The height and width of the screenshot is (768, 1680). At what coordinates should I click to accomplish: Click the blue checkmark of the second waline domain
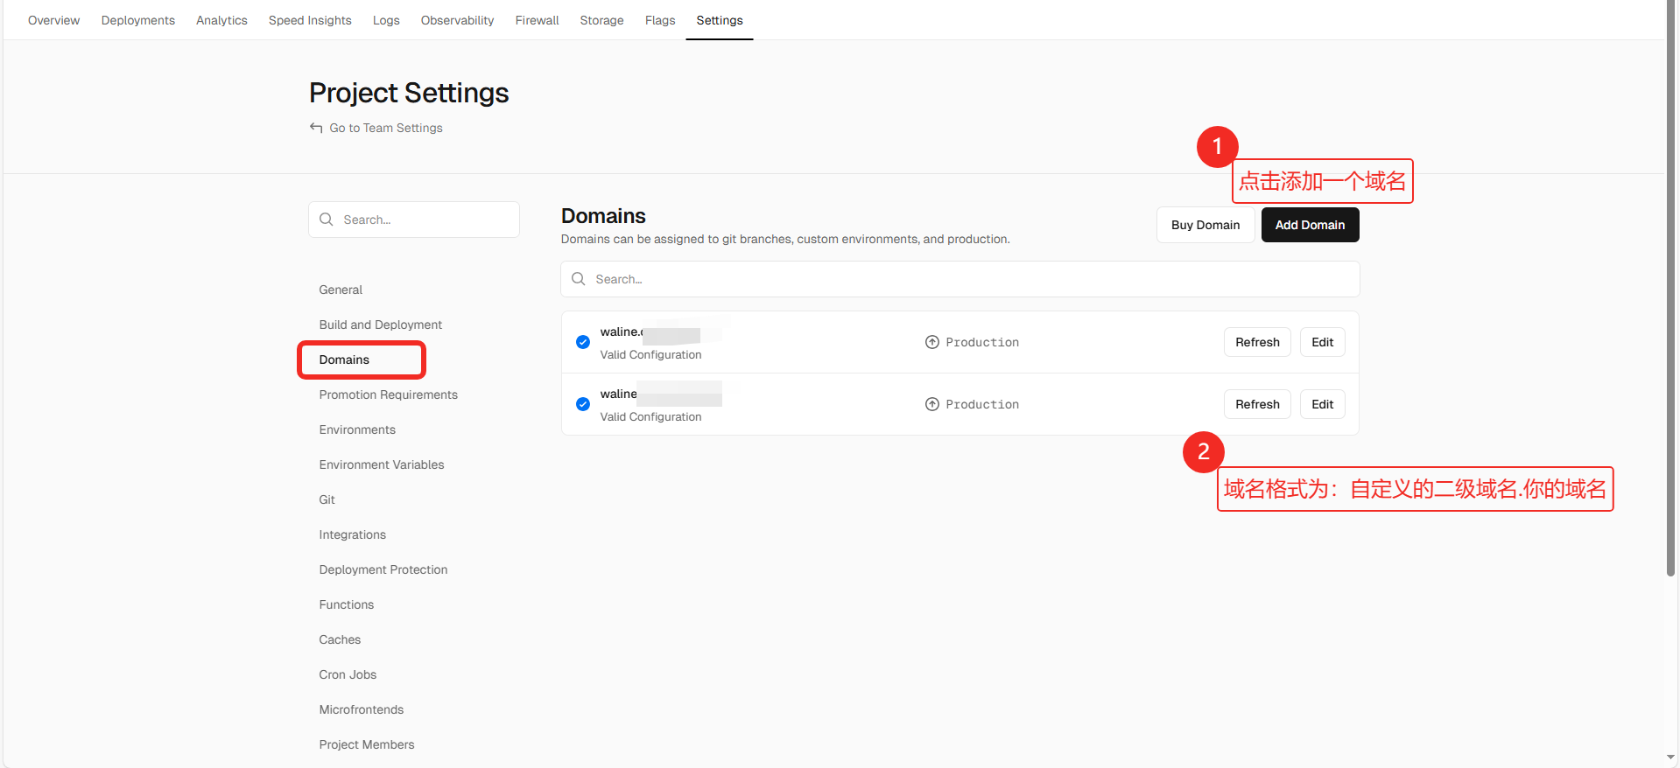(583, 404)
